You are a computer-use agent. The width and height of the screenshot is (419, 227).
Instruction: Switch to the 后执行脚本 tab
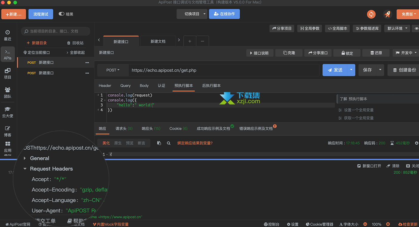(212, 86)
